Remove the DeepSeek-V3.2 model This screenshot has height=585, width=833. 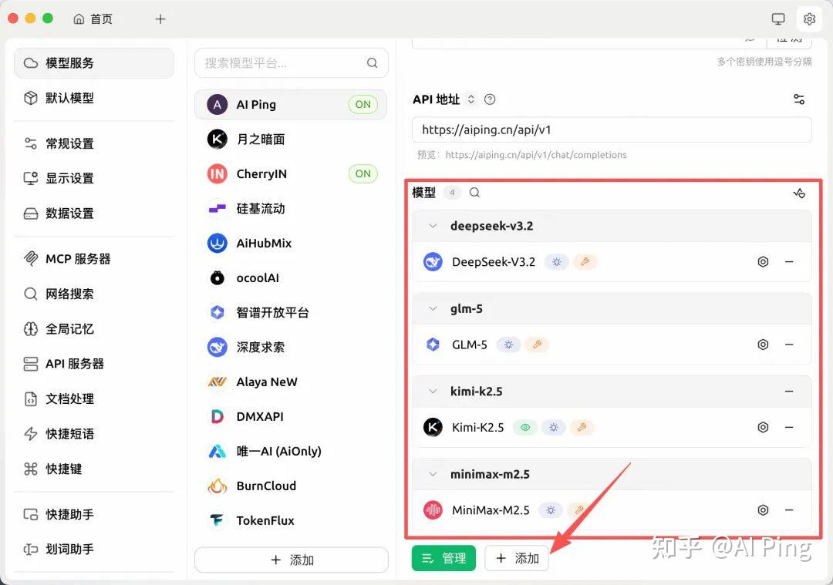coord(790,262)
